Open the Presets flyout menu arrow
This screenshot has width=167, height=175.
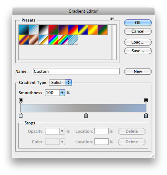pos(112,18)
